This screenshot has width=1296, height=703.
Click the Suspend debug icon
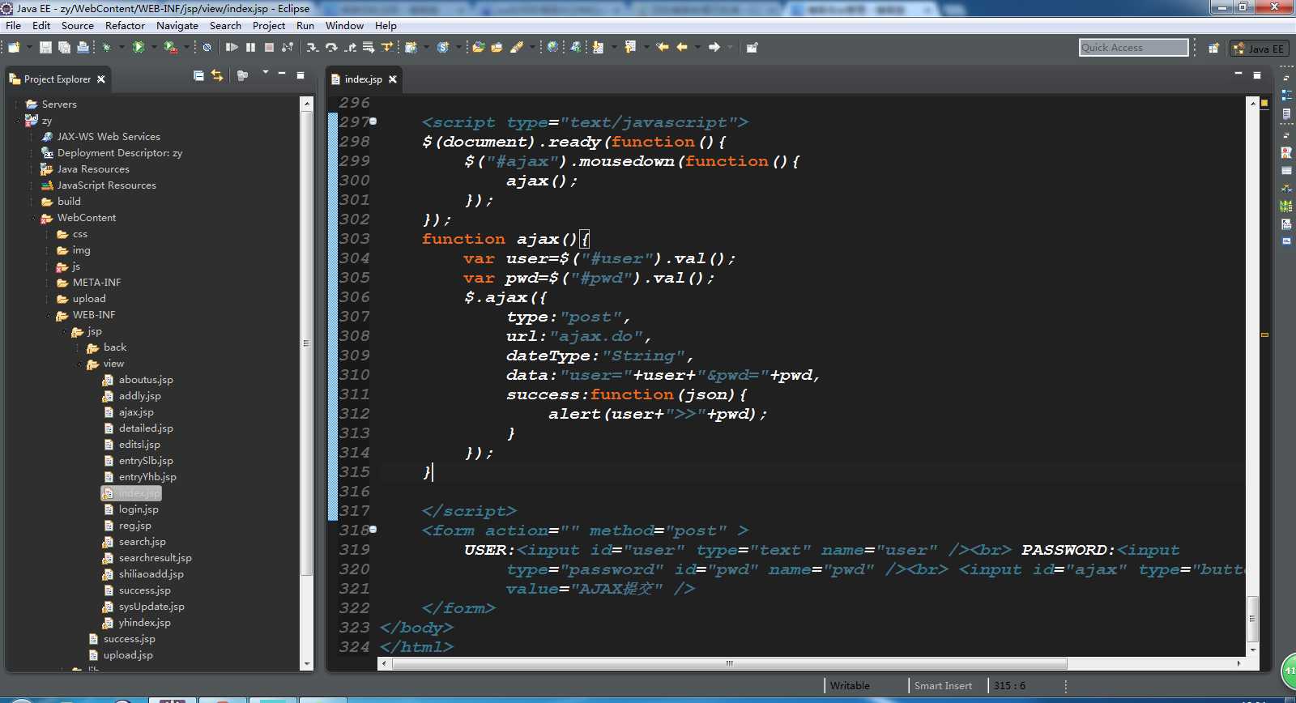coord(250,47)
